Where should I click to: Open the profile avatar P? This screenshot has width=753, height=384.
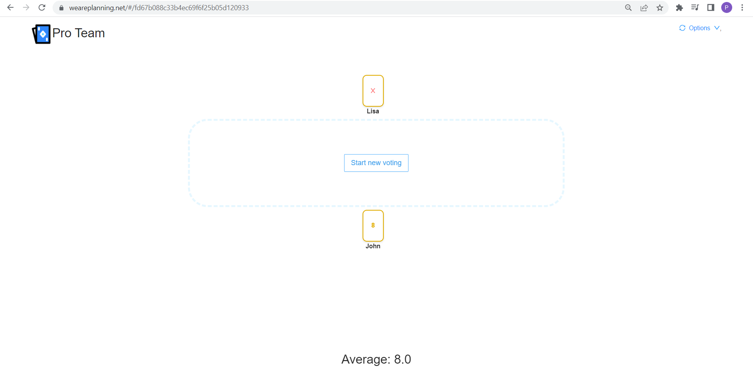click(726, 8)
